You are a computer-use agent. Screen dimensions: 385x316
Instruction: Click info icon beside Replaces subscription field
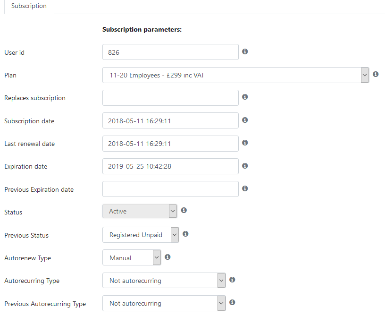point(245,97)
